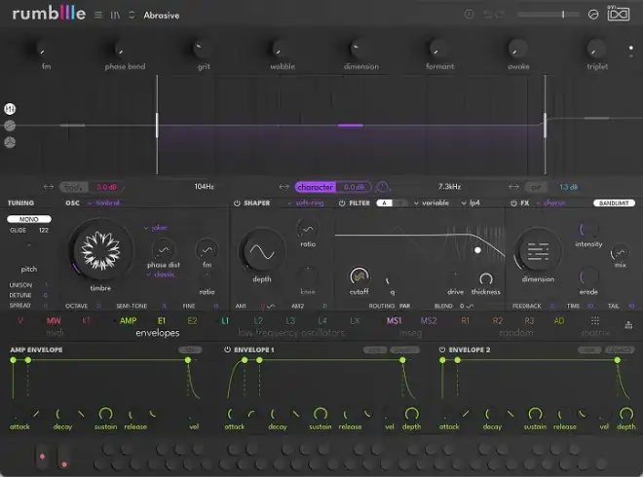The height and width of the screenshot is (477, 643).
Task: Open the hamburger menu next to the logo
Action: (x=98, y=15)
